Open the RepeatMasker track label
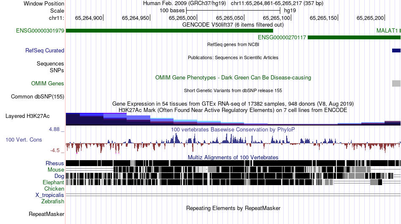This screenshot has height=224, width=401. (x=46, y=214)
